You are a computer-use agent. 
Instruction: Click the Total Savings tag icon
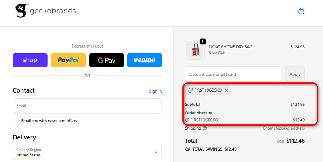(187, 149)
